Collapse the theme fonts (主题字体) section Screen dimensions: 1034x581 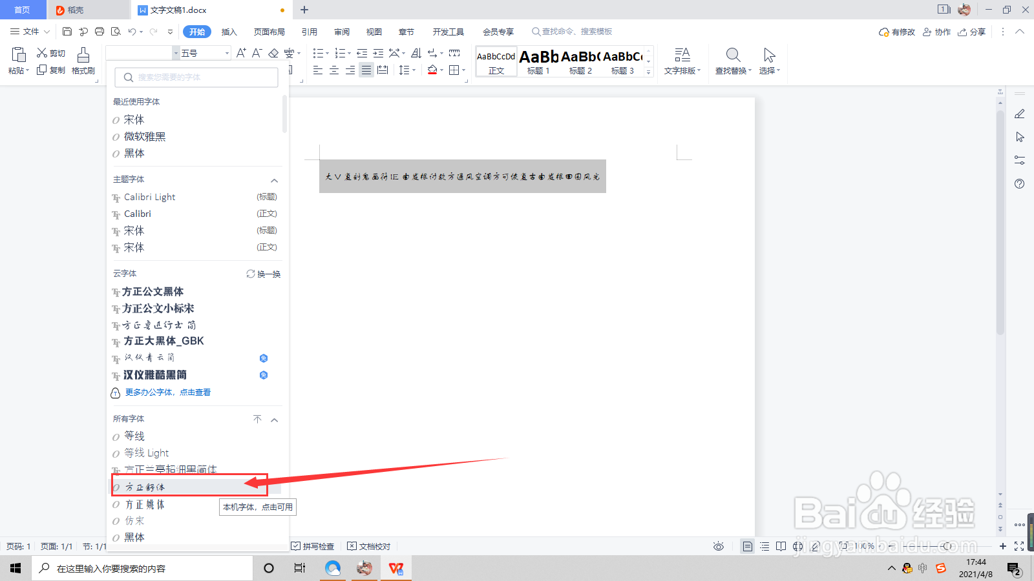(x=275, y=180)
